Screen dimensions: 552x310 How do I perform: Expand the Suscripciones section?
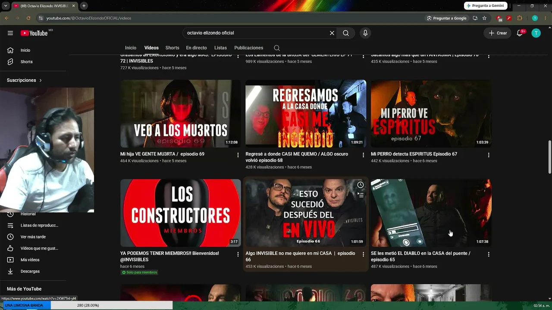click(25, 81)
